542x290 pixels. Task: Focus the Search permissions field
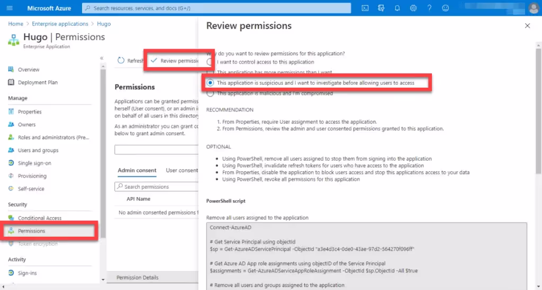[x=156, y=186]
